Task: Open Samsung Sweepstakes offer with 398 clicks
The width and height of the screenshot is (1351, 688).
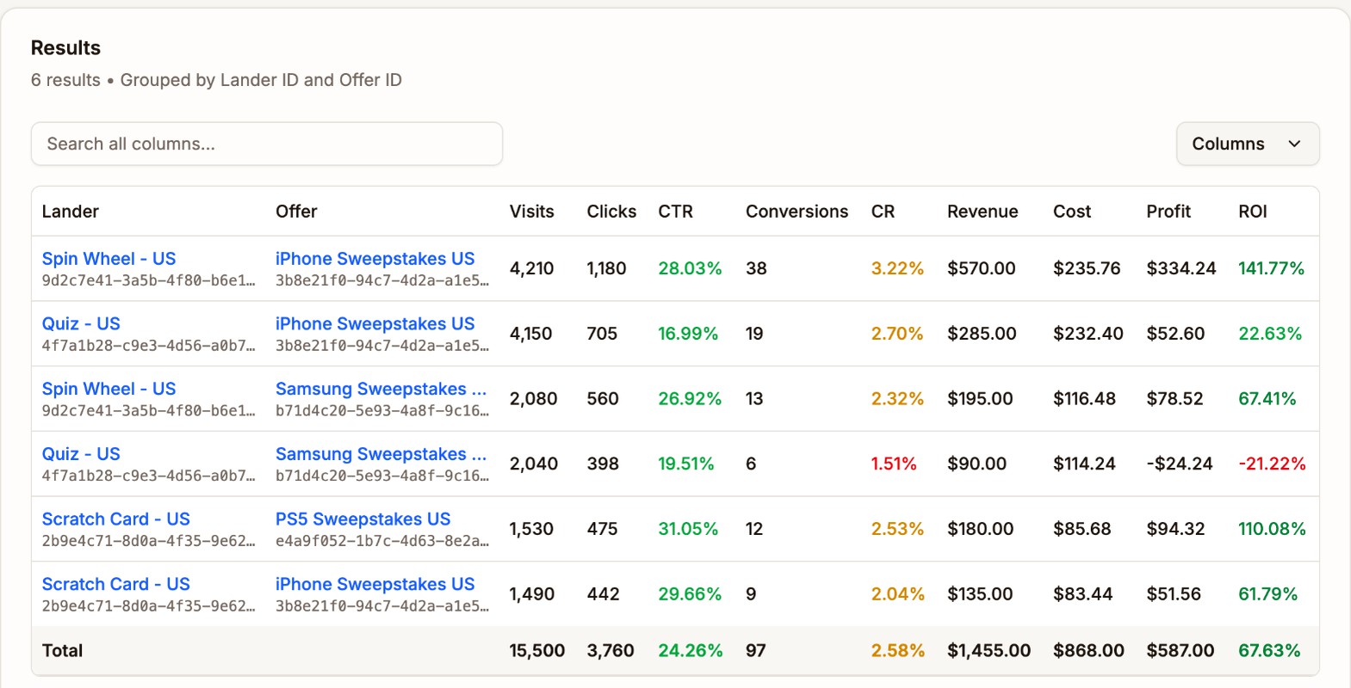Action: [x=381, y=454]
